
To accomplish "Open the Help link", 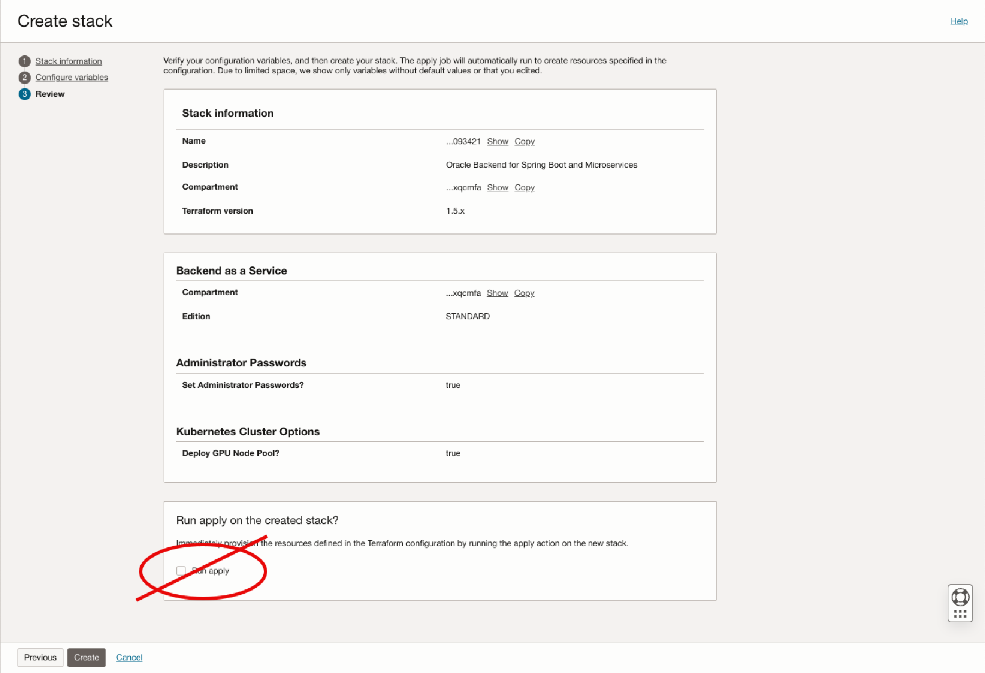I will (x=959, y=21).
